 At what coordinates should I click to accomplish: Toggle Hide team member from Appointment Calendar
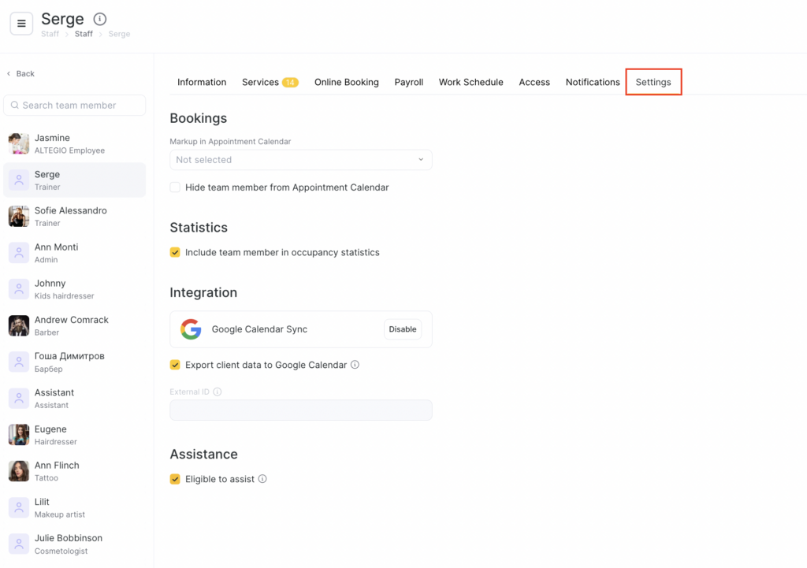click(175, 187)
